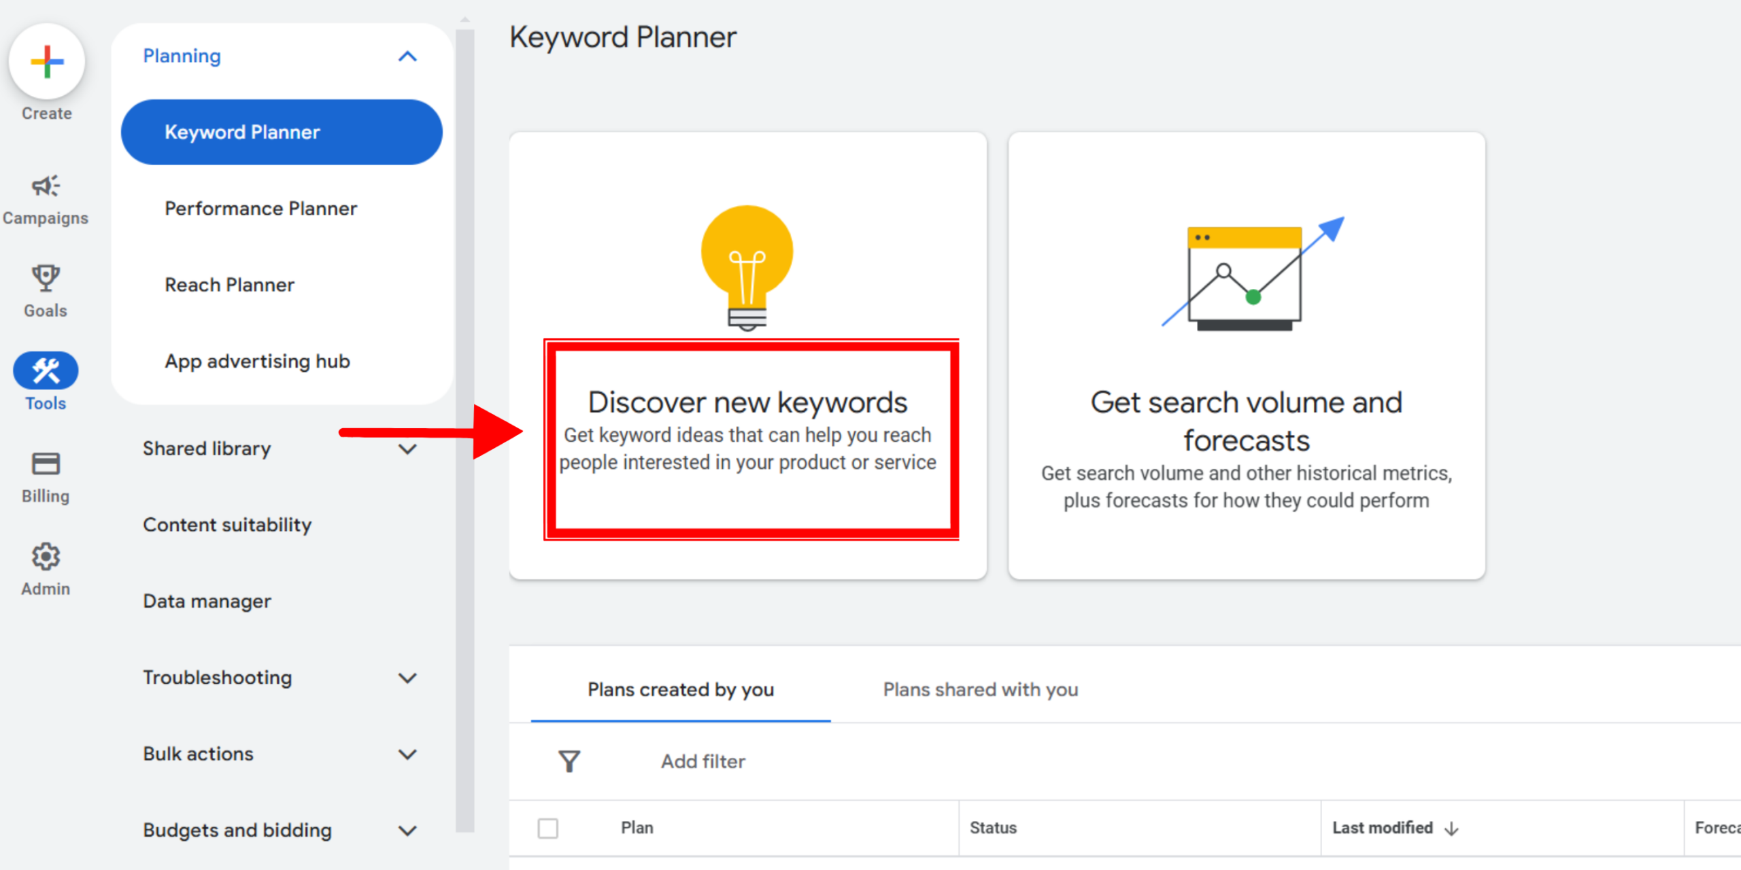The image size is (1741, 870).
Task: Switch to Plans created by you tab
Action: 681,689
